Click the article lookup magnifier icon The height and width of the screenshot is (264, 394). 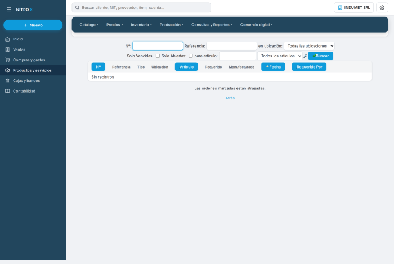(305, 56)
